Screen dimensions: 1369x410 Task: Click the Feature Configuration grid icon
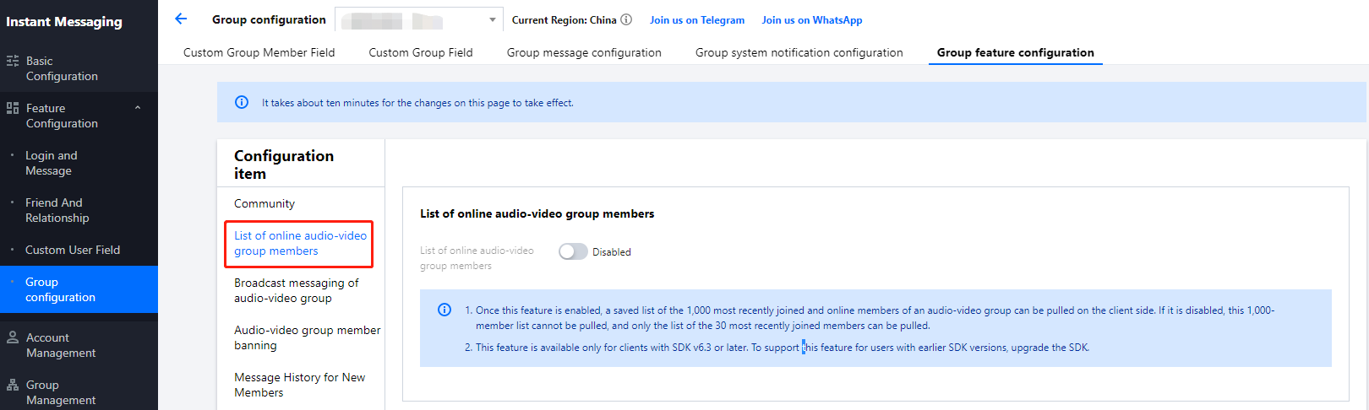click(x=13, y=108)
